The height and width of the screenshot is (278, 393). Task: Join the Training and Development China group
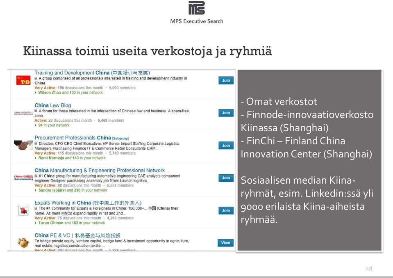pyautogui.click(x=226, y=80)
